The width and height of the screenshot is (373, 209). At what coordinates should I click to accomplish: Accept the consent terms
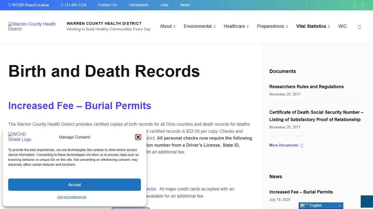(74, 185)
